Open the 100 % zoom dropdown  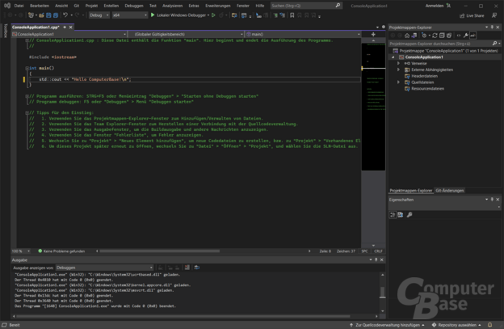21,251
